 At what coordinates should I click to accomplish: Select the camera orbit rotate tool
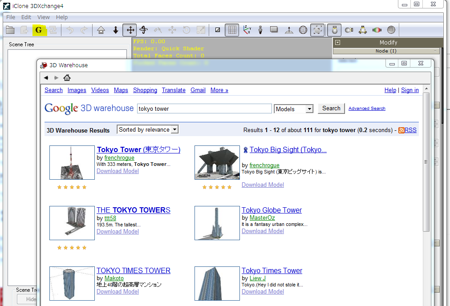coord(144,30)
